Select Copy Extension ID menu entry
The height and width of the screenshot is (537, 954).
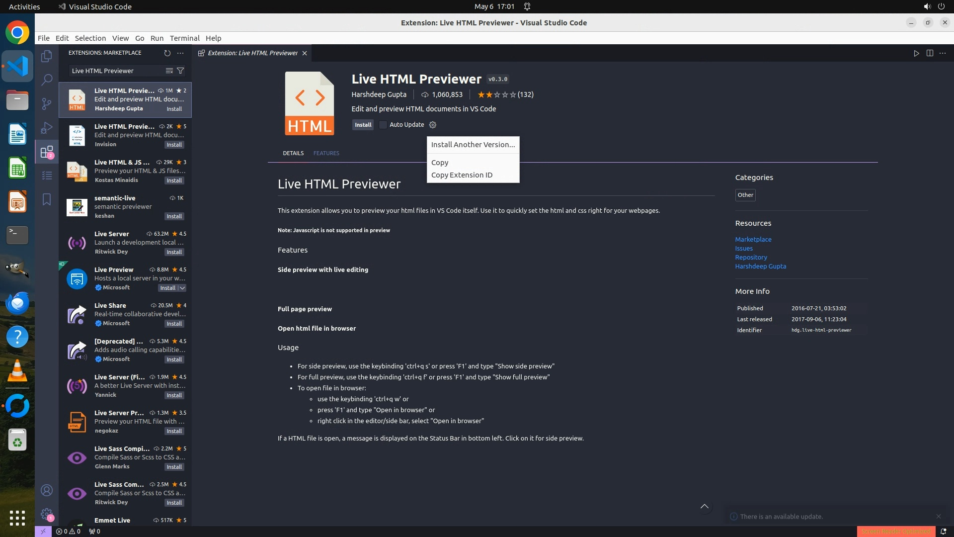tap(462, 175)
